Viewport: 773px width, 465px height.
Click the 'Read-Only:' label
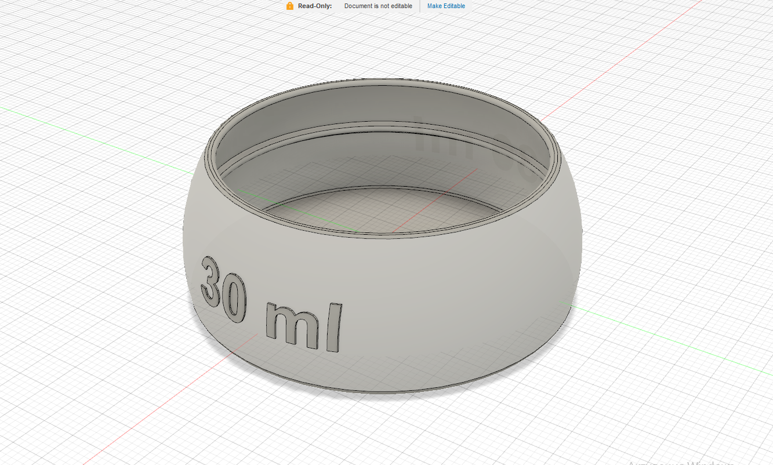tap(315, 6)
